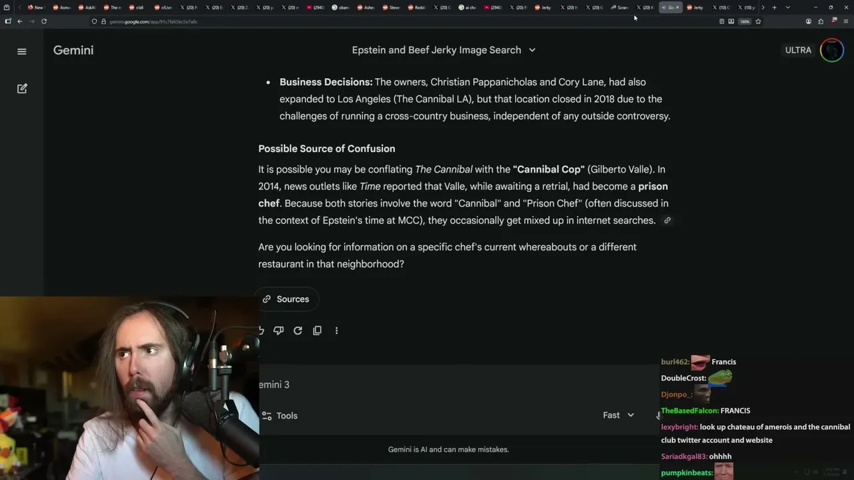Start a new chat with the compose icon
Viewport: 854px width, 480px height.
tap(22, 89)
